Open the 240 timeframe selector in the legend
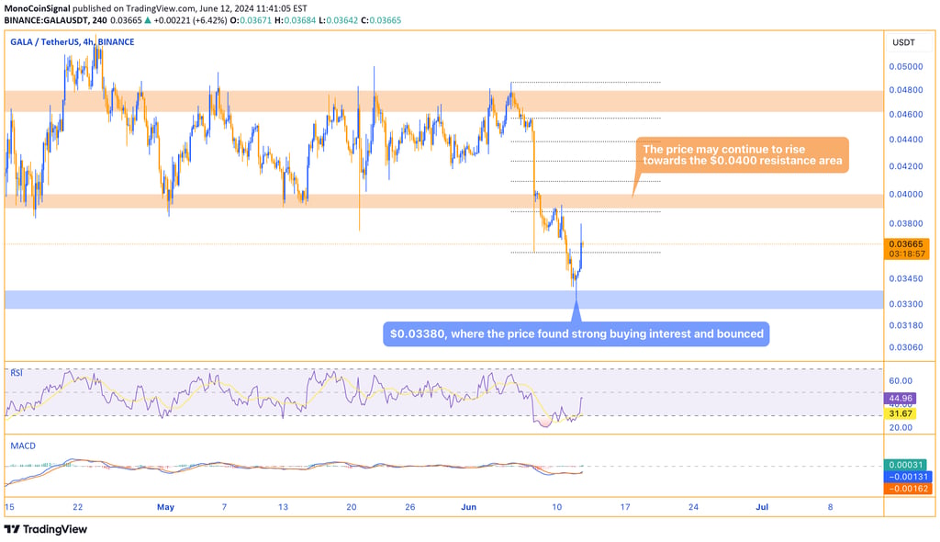The width and height of the screenshot is (940, 542). (91, 41)
